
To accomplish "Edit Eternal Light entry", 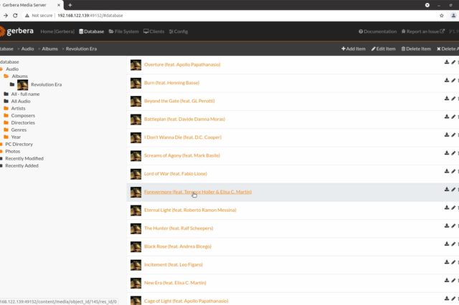I will click(x=453, y=208).
